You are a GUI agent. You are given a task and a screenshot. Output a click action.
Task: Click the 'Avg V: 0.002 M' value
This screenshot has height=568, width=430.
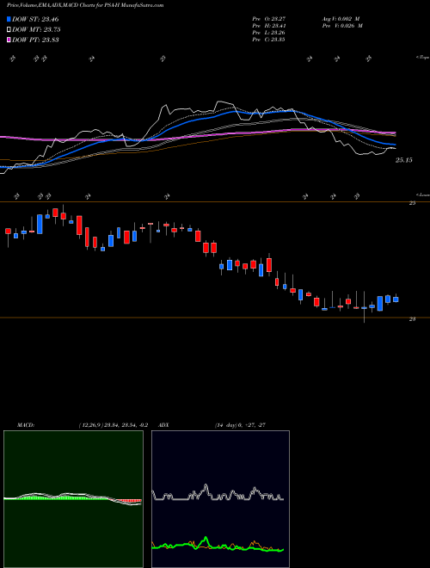[x=340, y=18]
